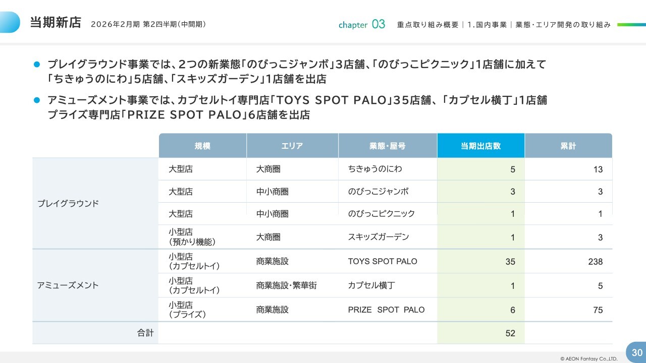Click the blue rounded shape beside 当期新店 title

tap(10, 22)
